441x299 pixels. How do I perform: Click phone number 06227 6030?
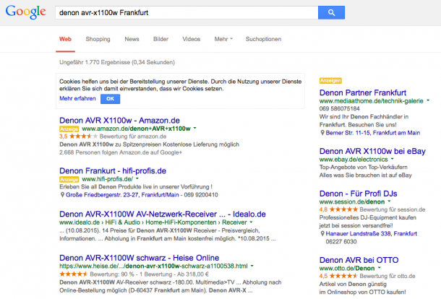341,242
